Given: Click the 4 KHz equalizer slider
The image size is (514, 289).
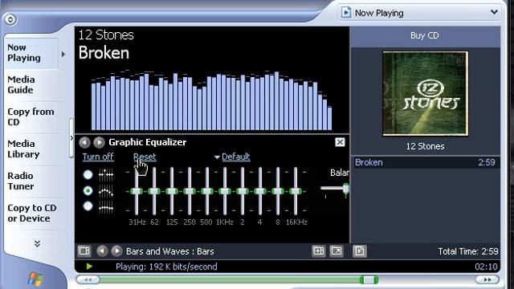Looking at the screenshot, I should pos(260,191).
